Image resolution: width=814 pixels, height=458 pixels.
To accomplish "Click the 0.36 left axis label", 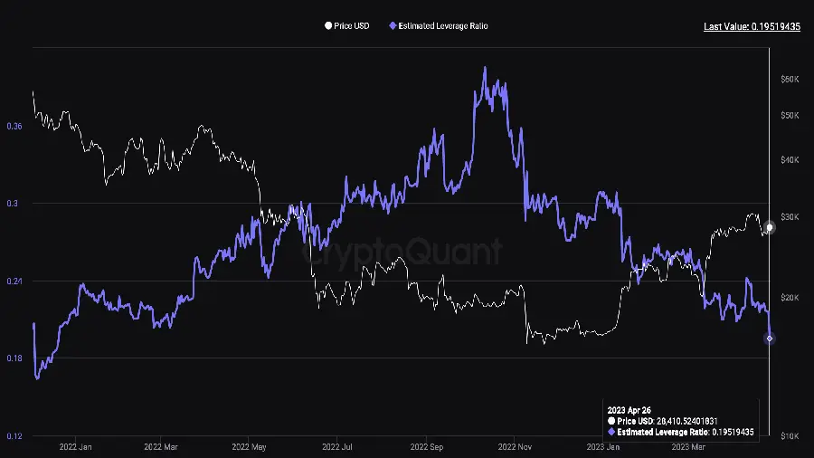I will tap(13, 126).
